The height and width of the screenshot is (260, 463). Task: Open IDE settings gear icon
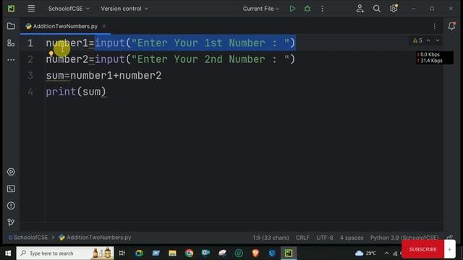point(394,8)
